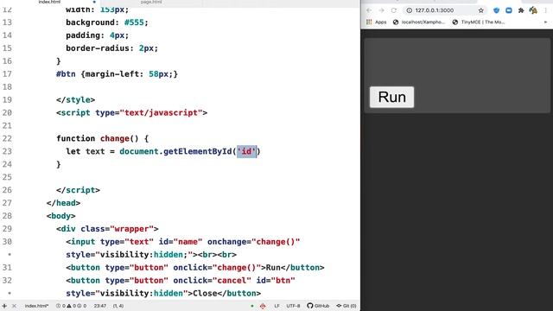Switch to the page.html editor tab
This screenshot has height=311, width=553.
pyautogui.click(x=151, y=2)
